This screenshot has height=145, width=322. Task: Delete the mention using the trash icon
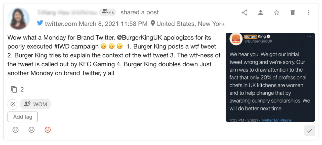(x=292, y=12)
